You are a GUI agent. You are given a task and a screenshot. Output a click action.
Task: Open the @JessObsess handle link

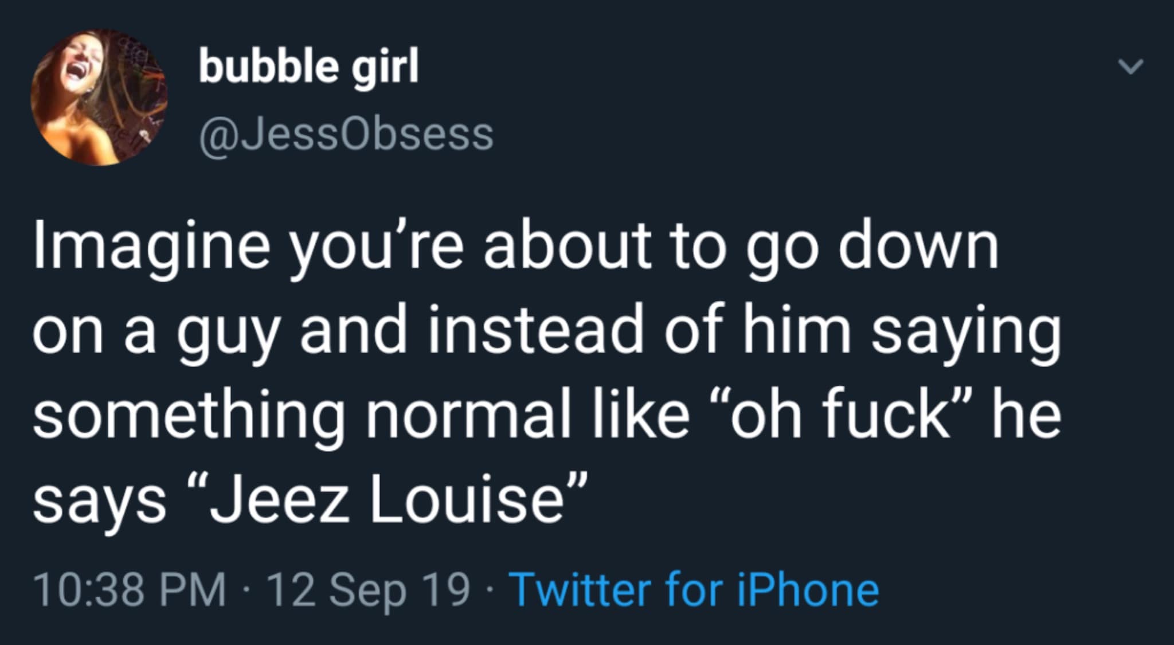[x=346, y=134]
